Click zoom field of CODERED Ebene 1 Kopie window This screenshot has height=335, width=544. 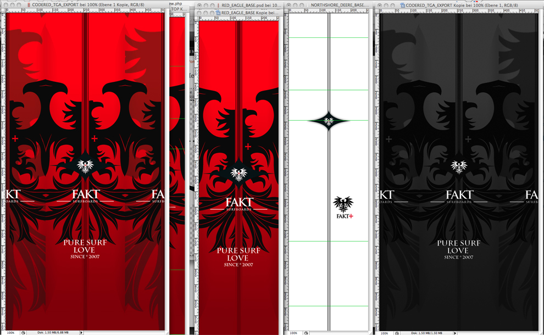pos(10,333)
